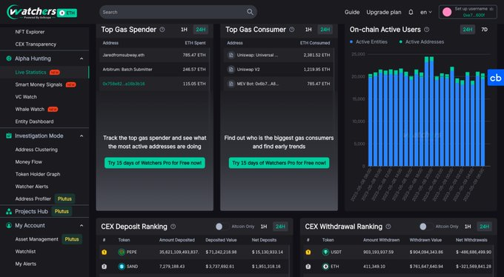504x277 pixels.
Task: Click the search magnifier icon
Action: point(250,12)
